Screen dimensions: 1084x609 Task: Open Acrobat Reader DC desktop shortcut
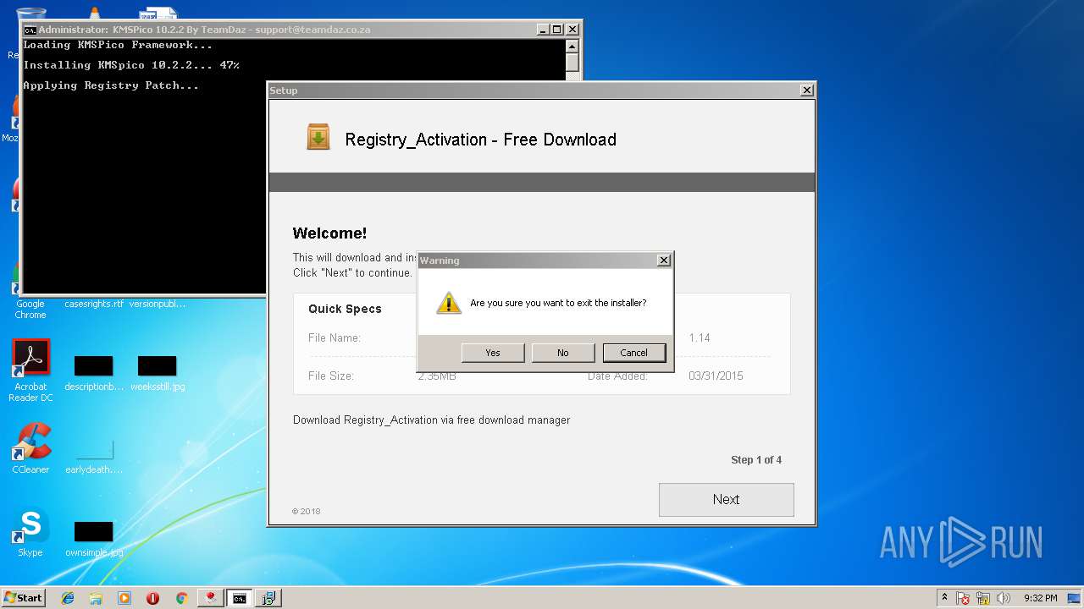coord(30,370)
